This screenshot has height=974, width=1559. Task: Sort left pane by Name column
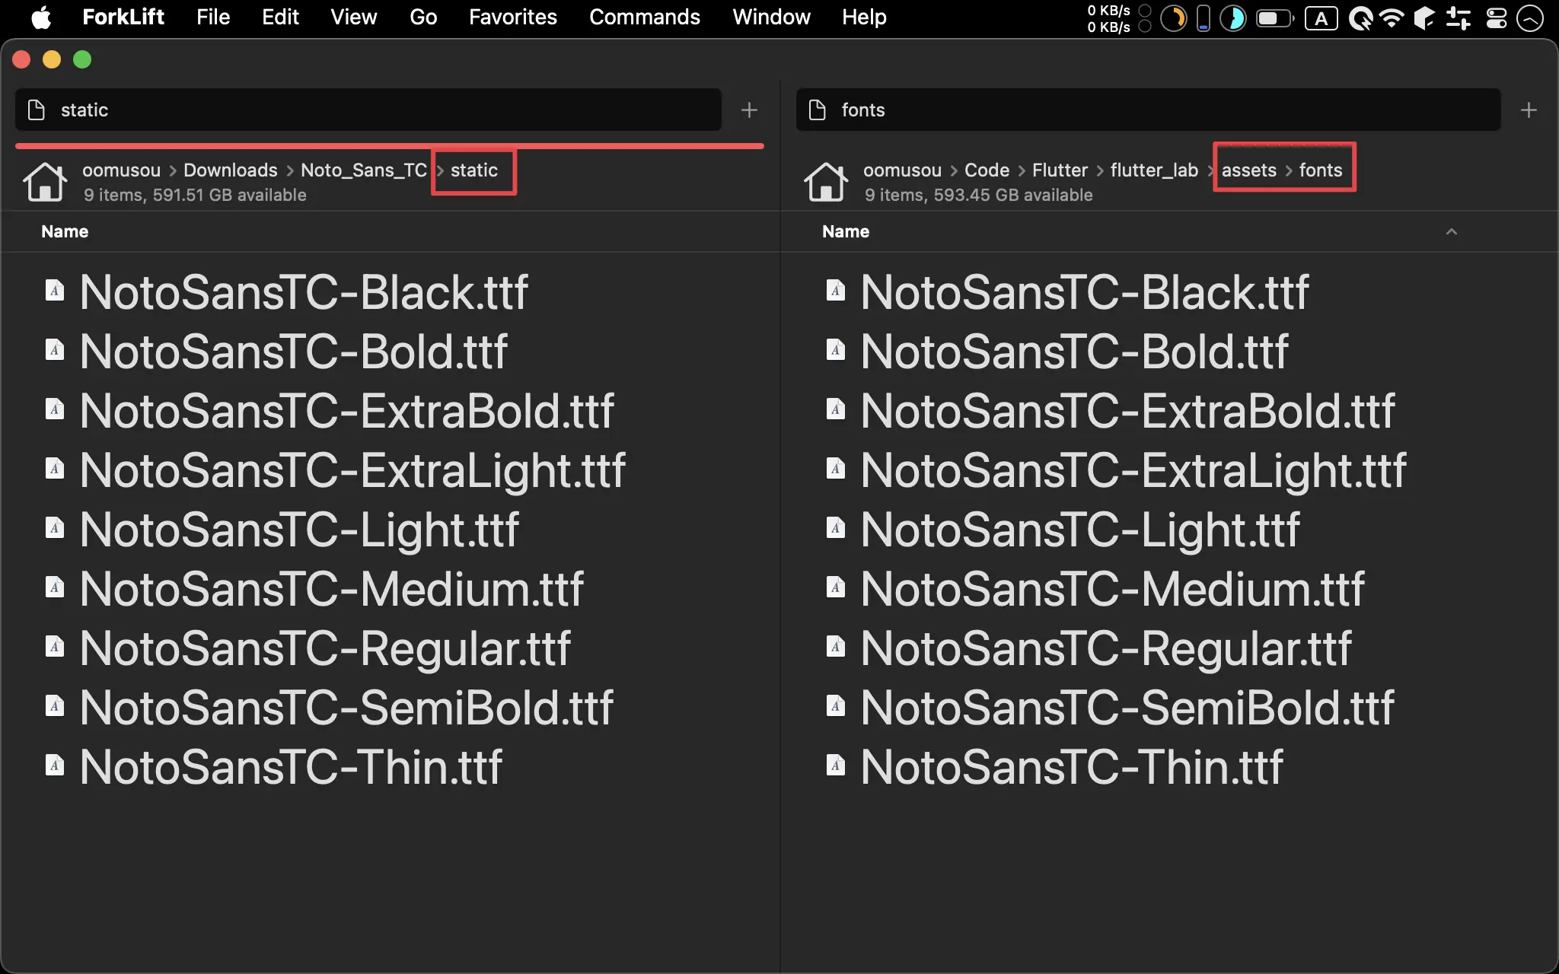point(65,231)
